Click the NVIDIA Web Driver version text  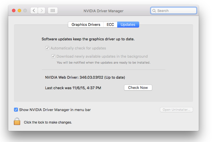tap(85, 77)
